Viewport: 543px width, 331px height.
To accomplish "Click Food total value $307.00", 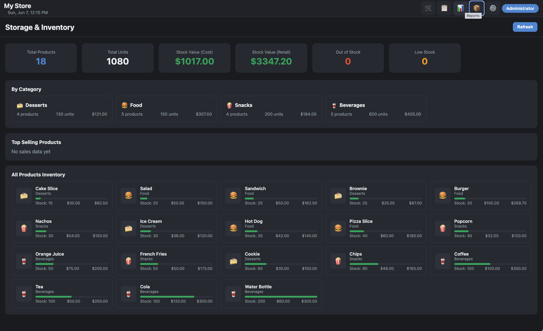I will (204, 114).
